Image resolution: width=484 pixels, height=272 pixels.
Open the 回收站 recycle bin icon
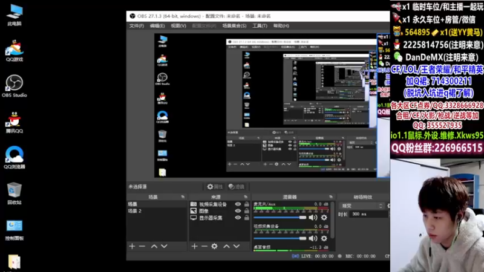[x=15, y=193]
